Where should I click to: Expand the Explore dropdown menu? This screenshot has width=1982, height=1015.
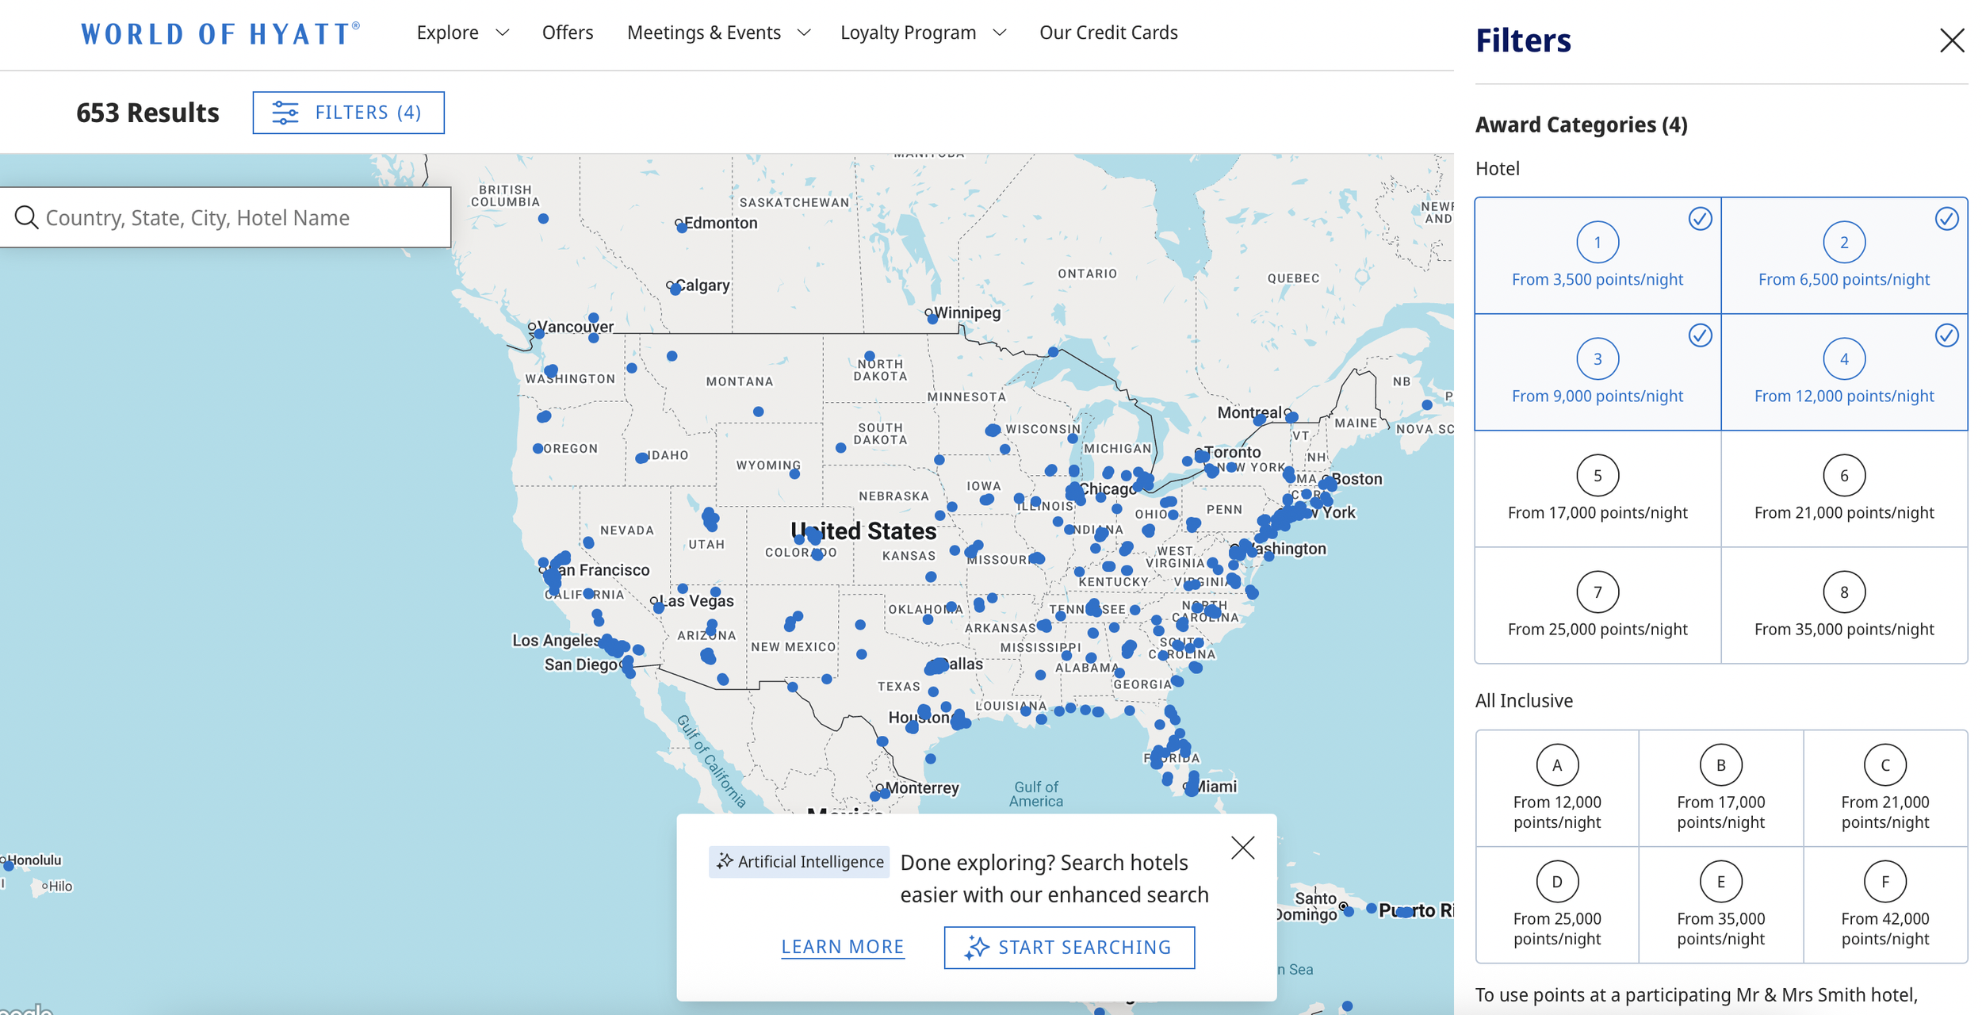[x=462, y=33]
